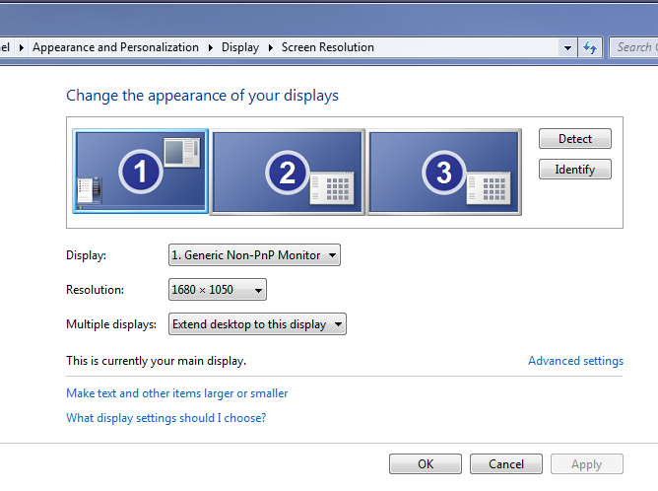
Task: Focus the Search Control Panel field
Action: pyautogui.click(x=633, y=47)
